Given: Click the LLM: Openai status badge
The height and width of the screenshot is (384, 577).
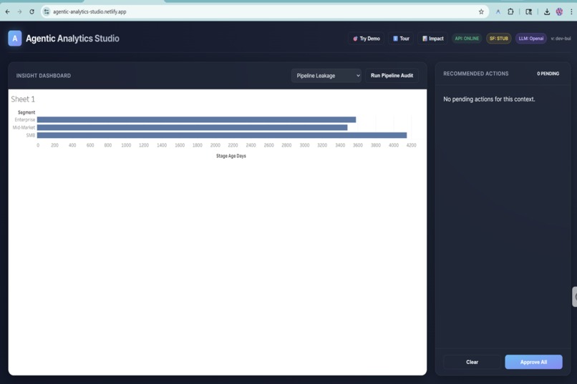Looking at the screenshot, I should [x=531, y=39].
